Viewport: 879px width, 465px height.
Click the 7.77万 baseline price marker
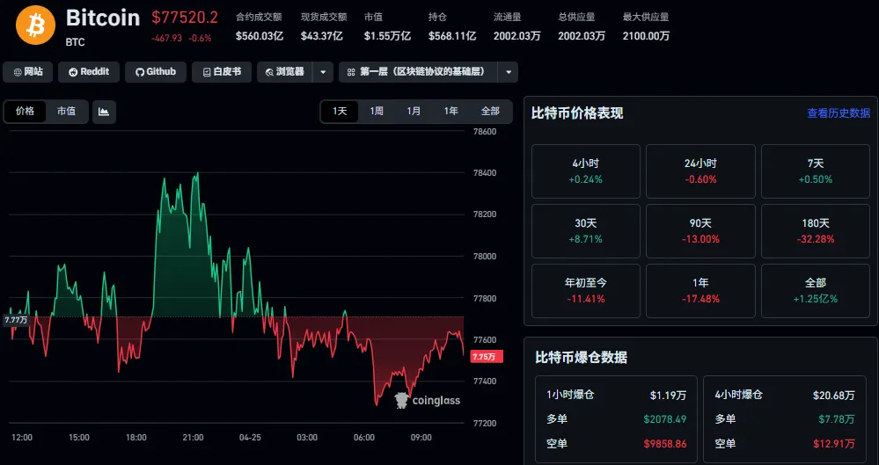pos(16,320)
